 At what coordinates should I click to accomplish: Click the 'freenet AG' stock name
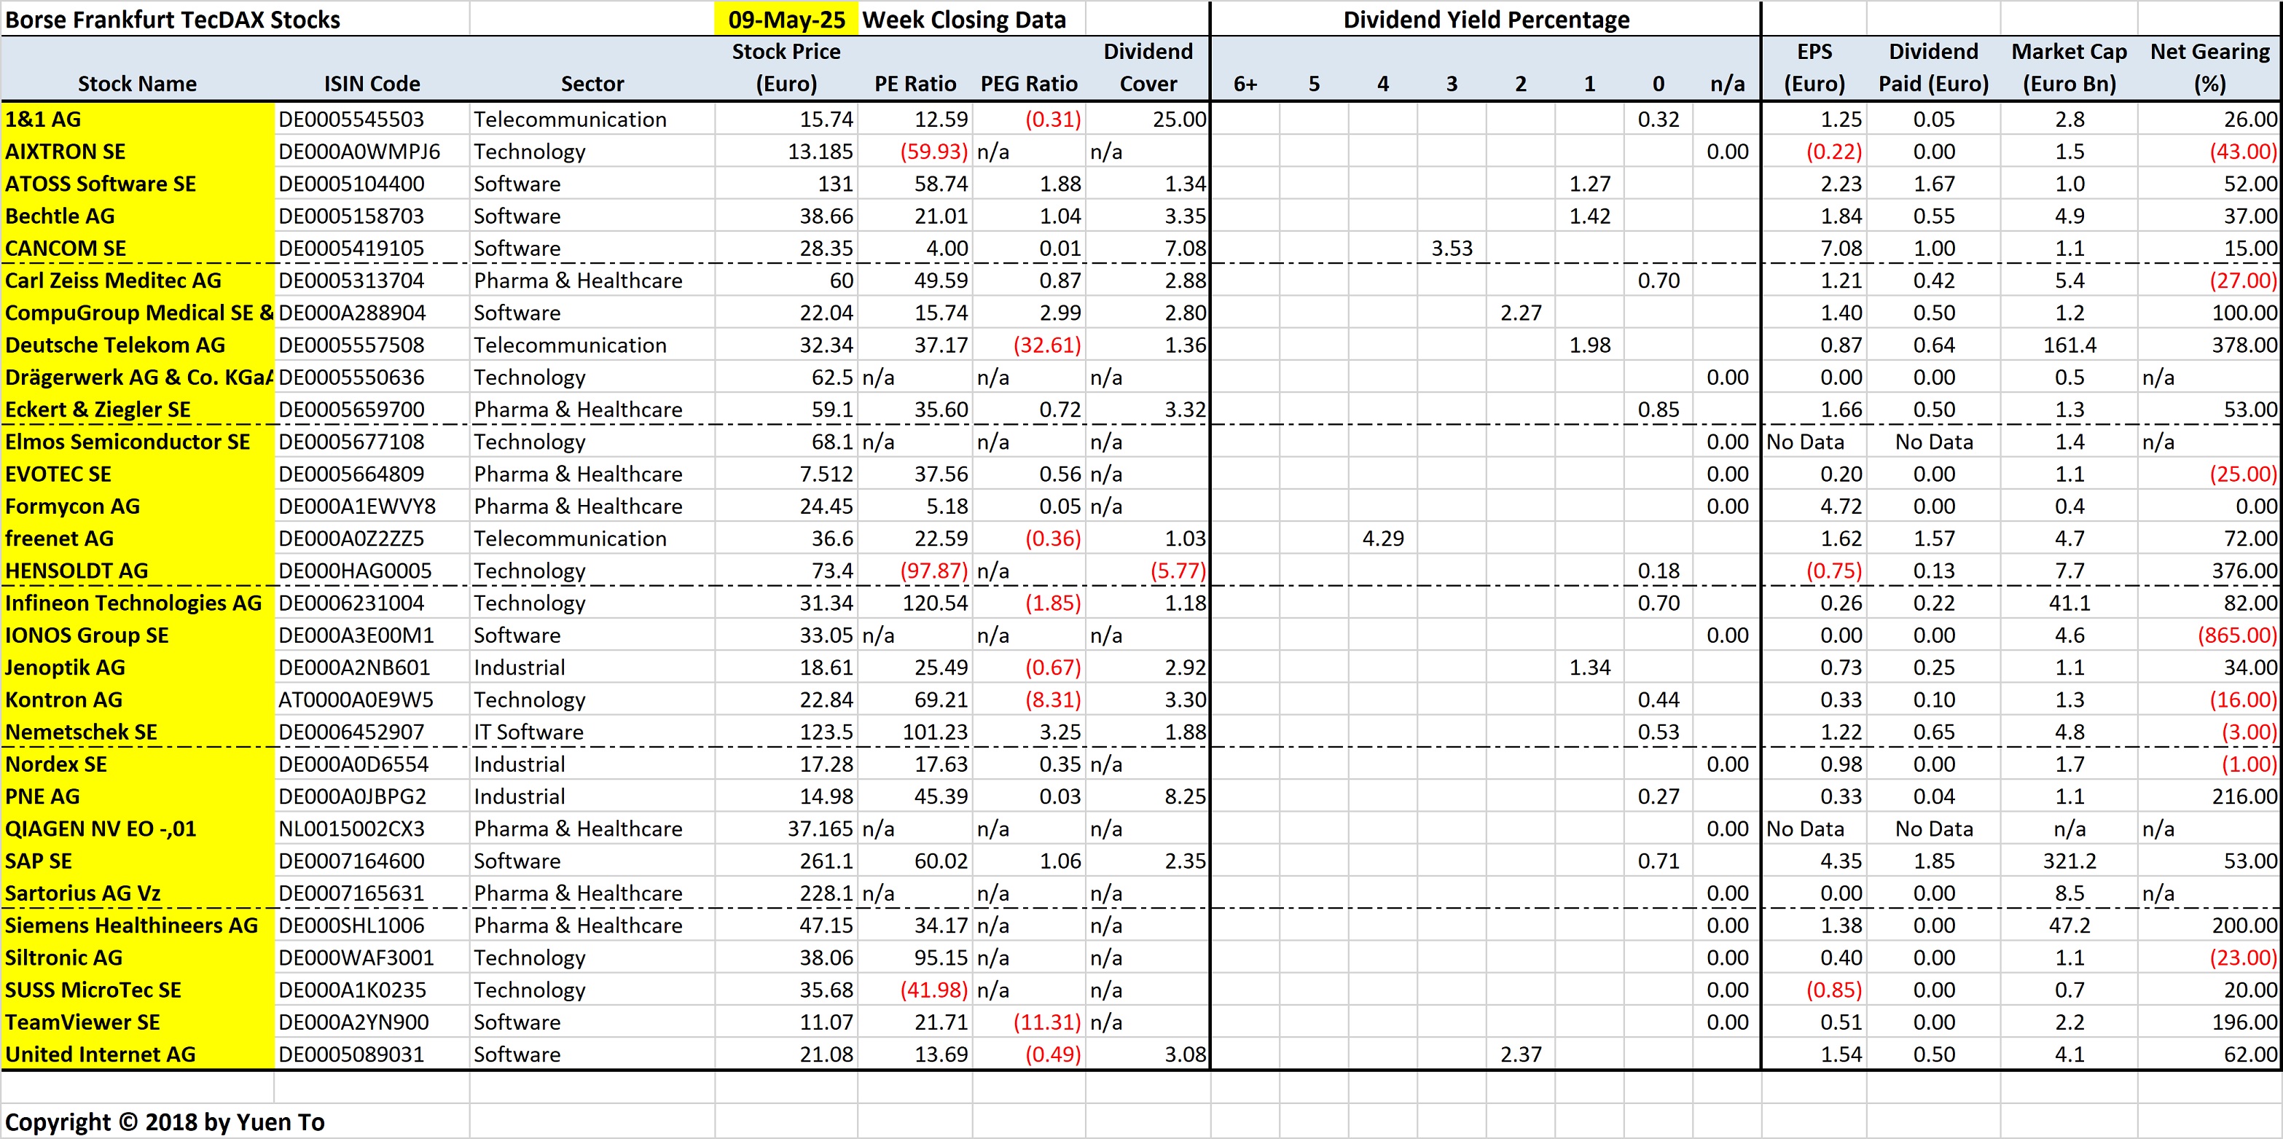click(x=138, y=538)
